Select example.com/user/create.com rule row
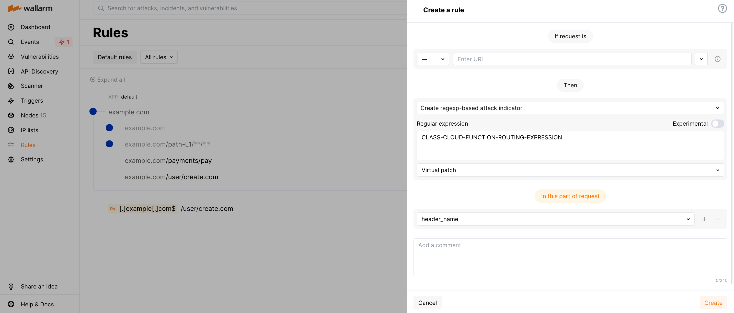Viewport: 734px width, 313px height. pos(171,177)
